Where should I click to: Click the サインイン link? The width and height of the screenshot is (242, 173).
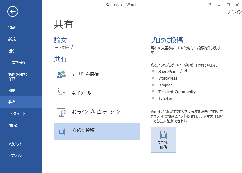234,12
